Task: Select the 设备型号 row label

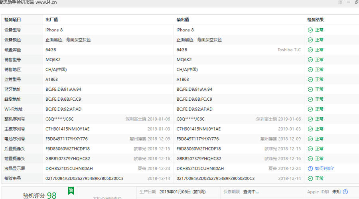Action: pyautogui.click(x=13, y=30)
